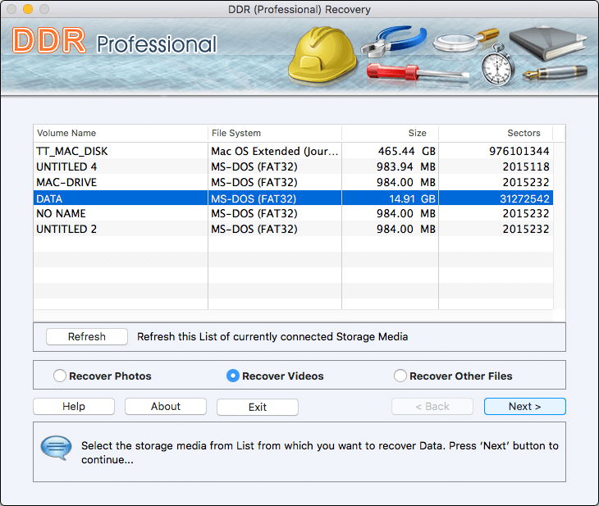Click the Exit button
This screenshot has height=506, width=599.
pyautogui.click(x=258, y=407)
